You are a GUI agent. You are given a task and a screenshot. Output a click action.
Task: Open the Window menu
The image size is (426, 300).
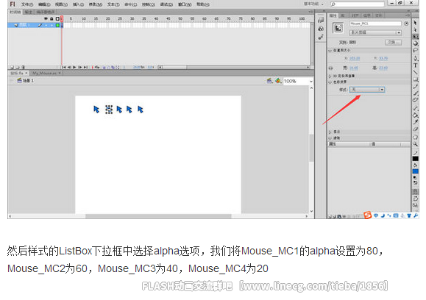(x=185, y=4)
